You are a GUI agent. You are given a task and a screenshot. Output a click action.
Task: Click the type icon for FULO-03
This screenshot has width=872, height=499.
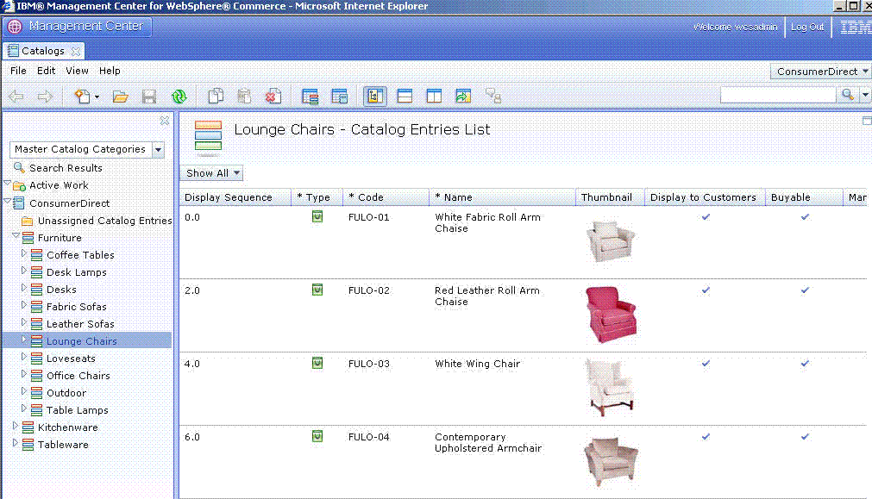pos(317,364)
